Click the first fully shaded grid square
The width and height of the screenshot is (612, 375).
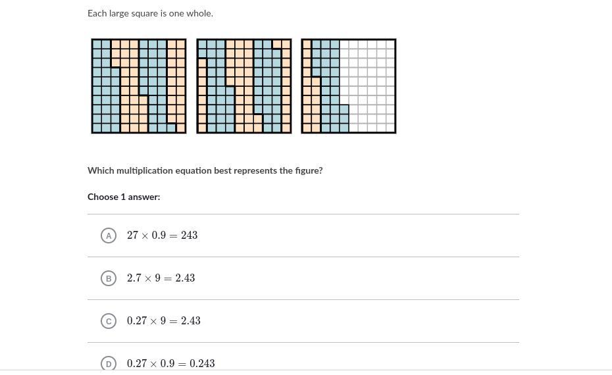click(x=139, y=86)
